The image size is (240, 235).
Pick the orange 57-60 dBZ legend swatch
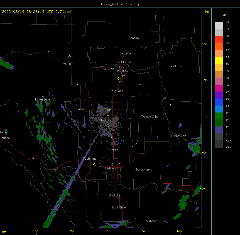pyautogui.click(x=219, y=46)
